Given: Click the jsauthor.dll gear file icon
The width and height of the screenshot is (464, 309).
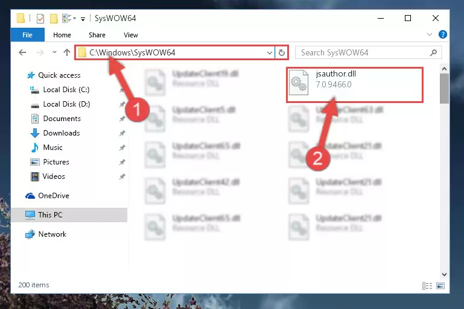Looking at the screenshot, I should 298,83.
